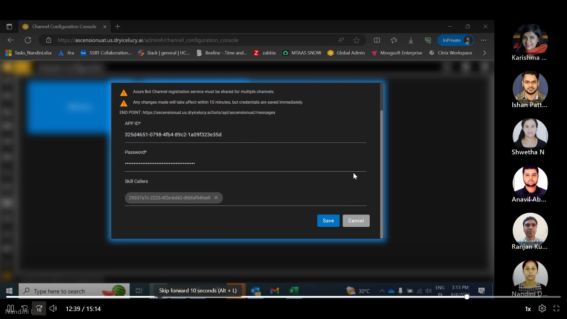The width and height of the screenshot is (567, 319).
Task: Select the Channel Configuration Console tab
Action: pos(64,27)
